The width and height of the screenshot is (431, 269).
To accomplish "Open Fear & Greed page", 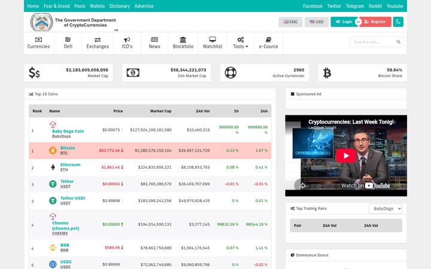I will pos(57,6).
